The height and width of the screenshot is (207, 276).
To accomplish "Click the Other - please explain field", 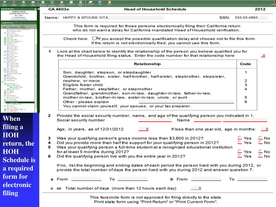I will (x=186, y=102).
